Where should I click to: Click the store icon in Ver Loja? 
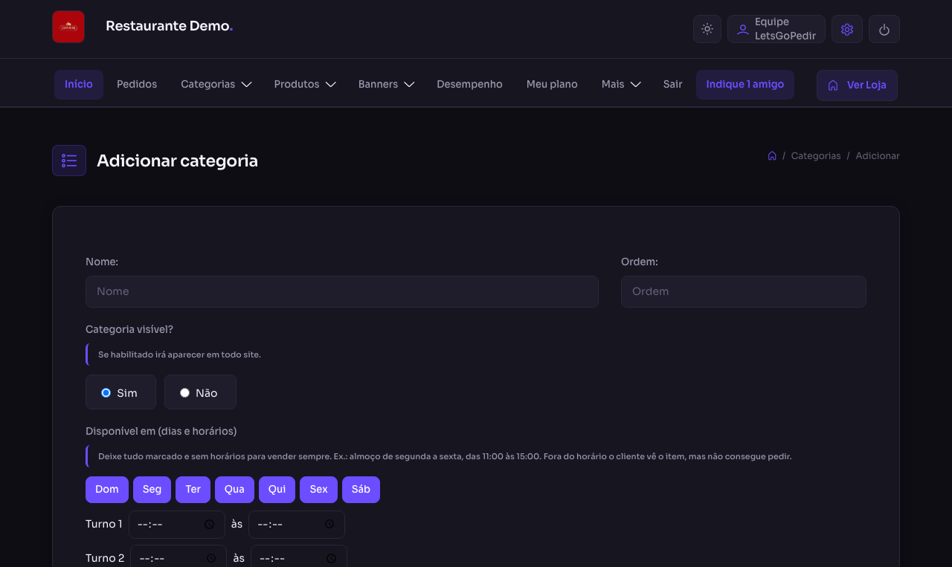(833, 85)
